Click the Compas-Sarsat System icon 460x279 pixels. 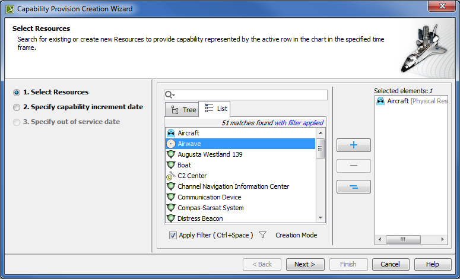[171, 208]
